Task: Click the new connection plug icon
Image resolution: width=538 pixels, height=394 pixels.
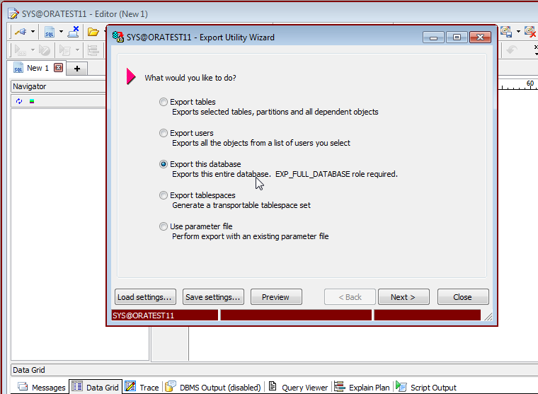Action: (20, 32)
